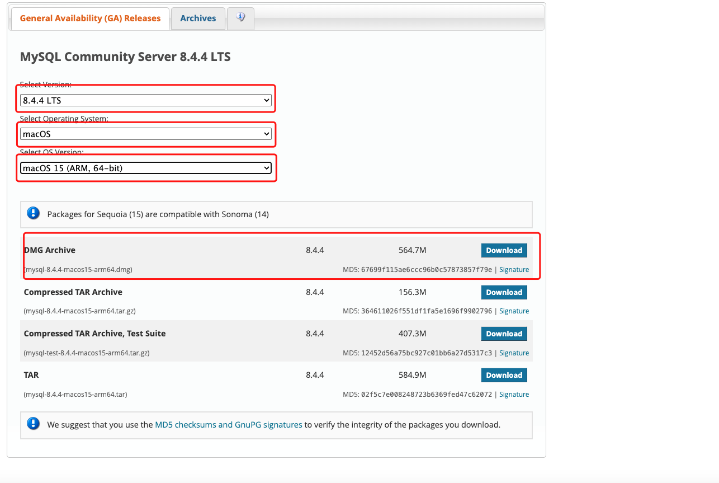Image resolution: width=719 pixels, height=483 pixels.
Task: Switch to General Availability (GA) Releases tab
Action: point(90,18)
